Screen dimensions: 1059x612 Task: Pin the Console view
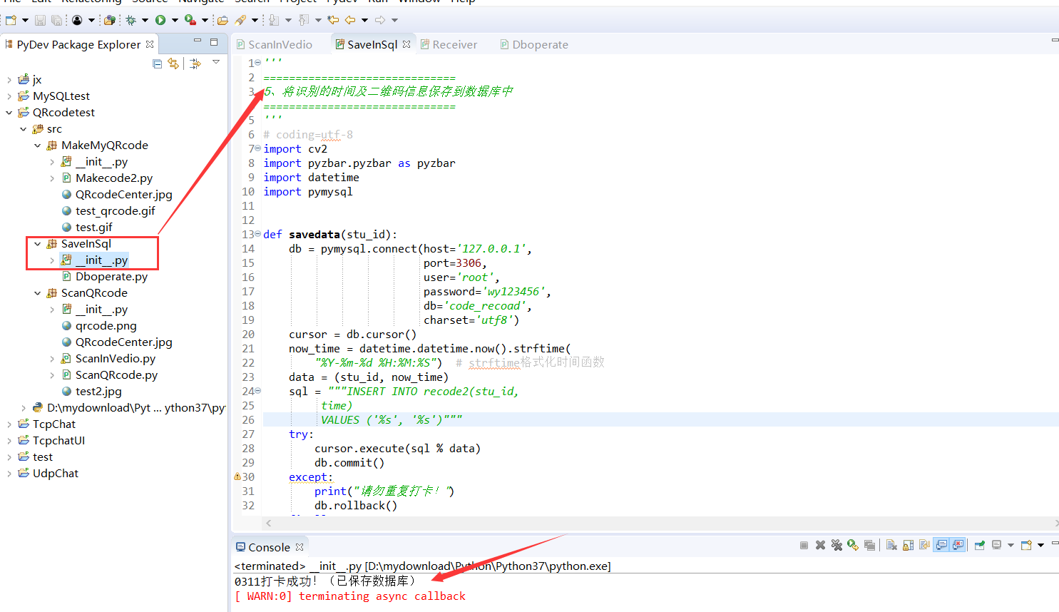(x=978, y=544)
